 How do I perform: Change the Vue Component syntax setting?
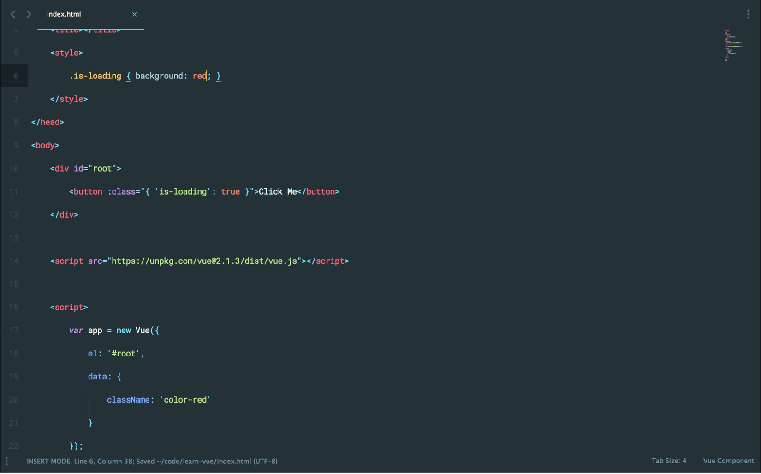pos(728,461)
